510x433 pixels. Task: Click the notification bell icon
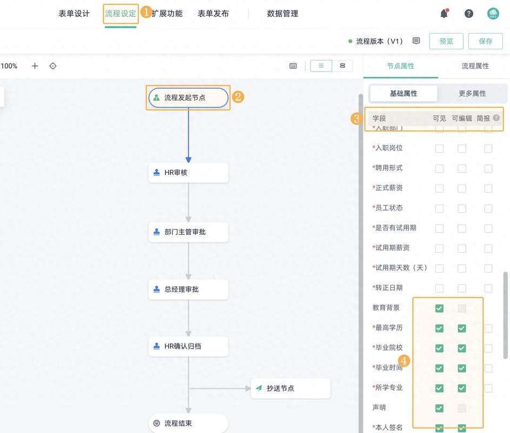point(443,12)
